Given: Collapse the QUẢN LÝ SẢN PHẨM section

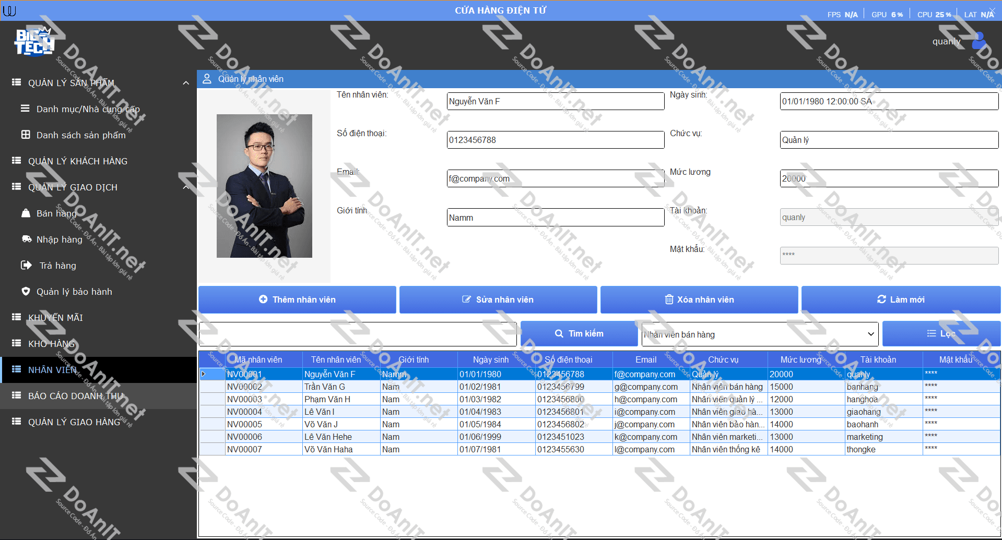Looking at the screenshot, I should pos(185,83).
